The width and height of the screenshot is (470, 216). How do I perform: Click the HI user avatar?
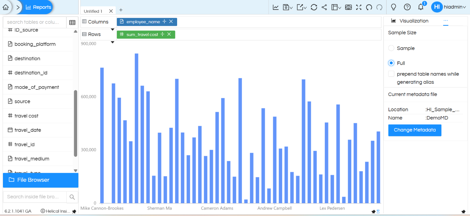pos(437,7)
